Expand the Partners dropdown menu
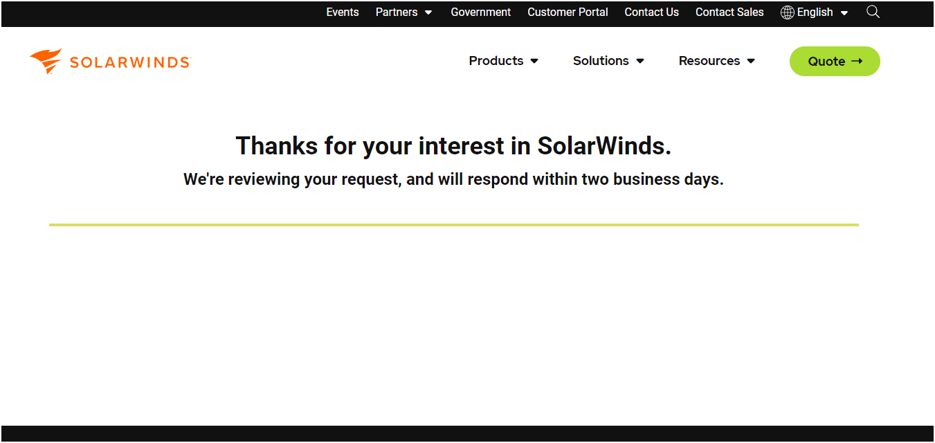 point(403,12)
